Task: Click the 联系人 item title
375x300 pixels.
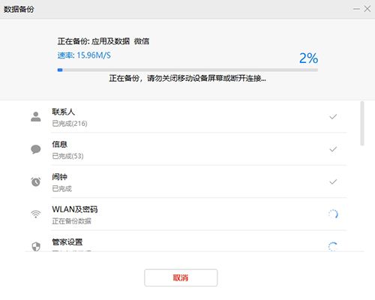Action: [x=63, y=112]
